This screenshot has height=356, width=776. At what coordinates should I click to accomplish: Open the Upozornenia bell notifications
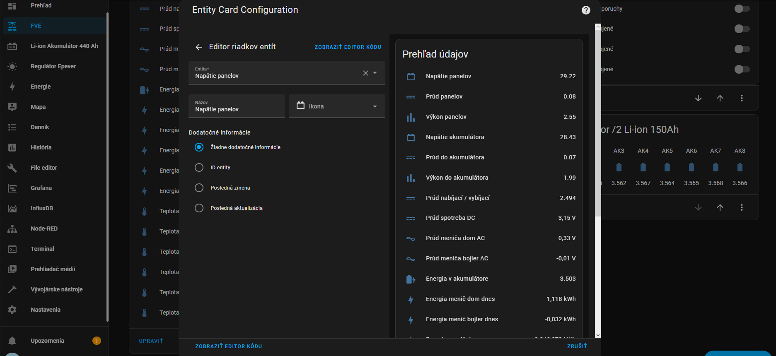(12, 341)
